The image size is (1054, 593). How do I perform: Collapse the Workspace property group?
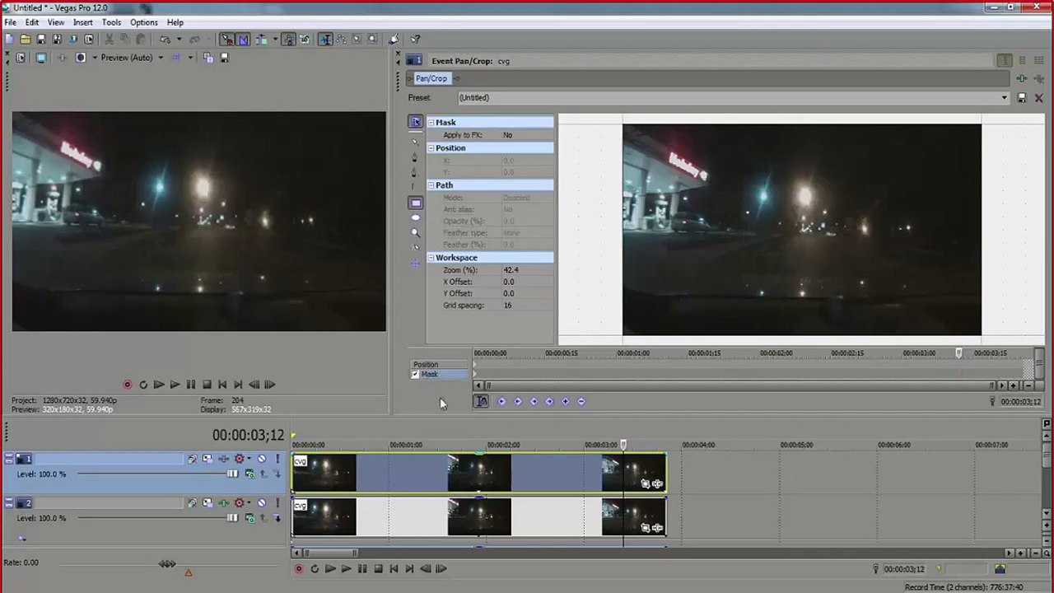(431, 258)
